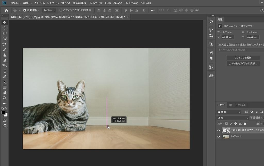The height and width of the screenshot is (166, 264).
Task: Open the 種類 layer filter dropdown
Action: [229, 112]
